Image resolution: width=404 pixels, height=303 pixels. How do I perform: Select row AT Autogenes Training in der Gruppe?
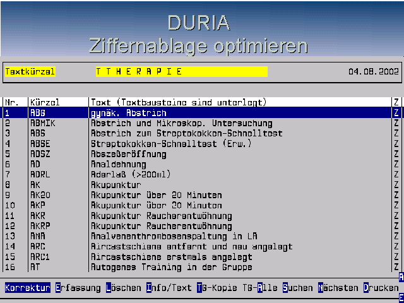[x=202, y=267]
